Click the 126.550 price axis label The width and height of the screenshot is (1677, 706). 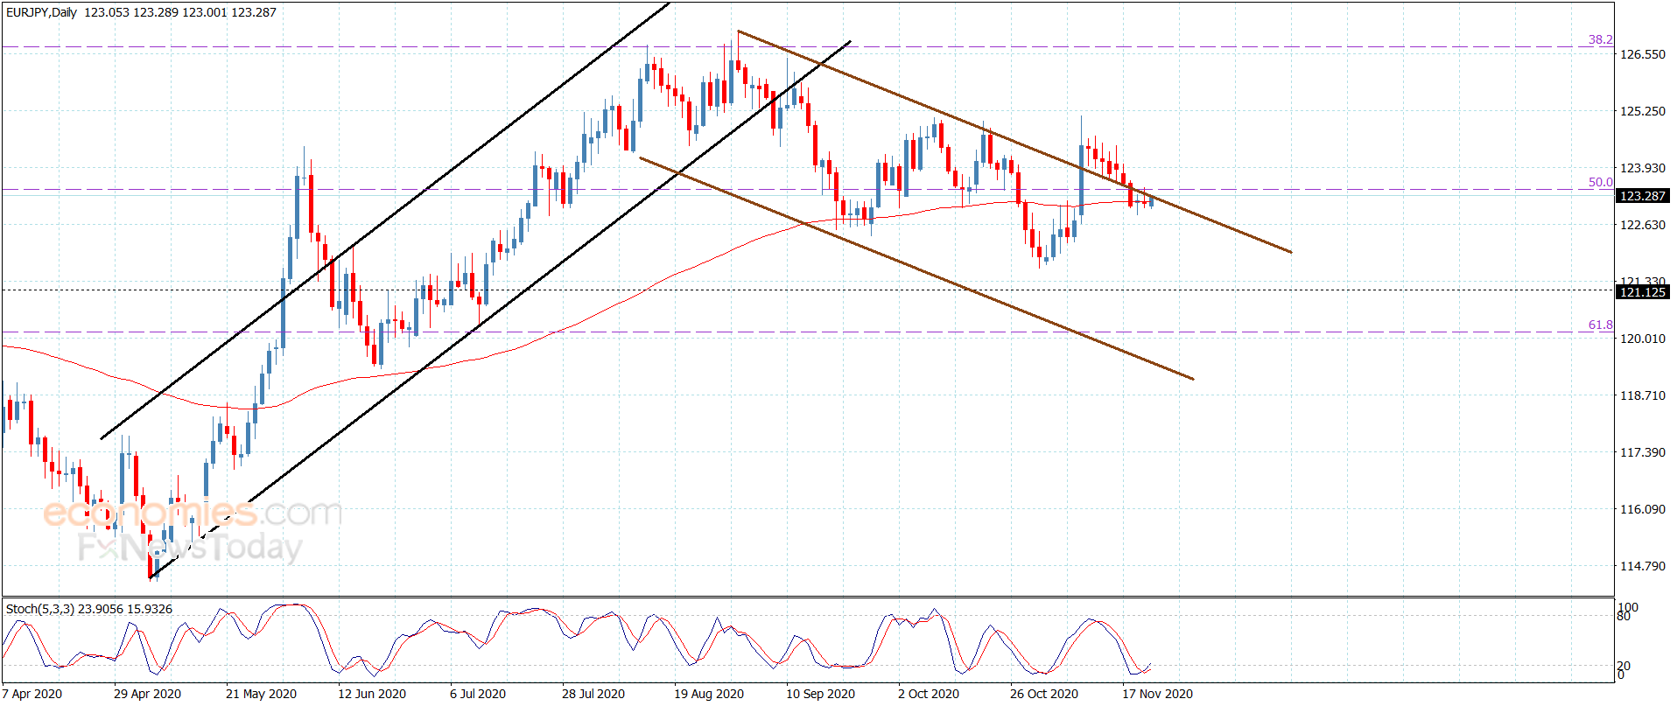coord(1643,54)
